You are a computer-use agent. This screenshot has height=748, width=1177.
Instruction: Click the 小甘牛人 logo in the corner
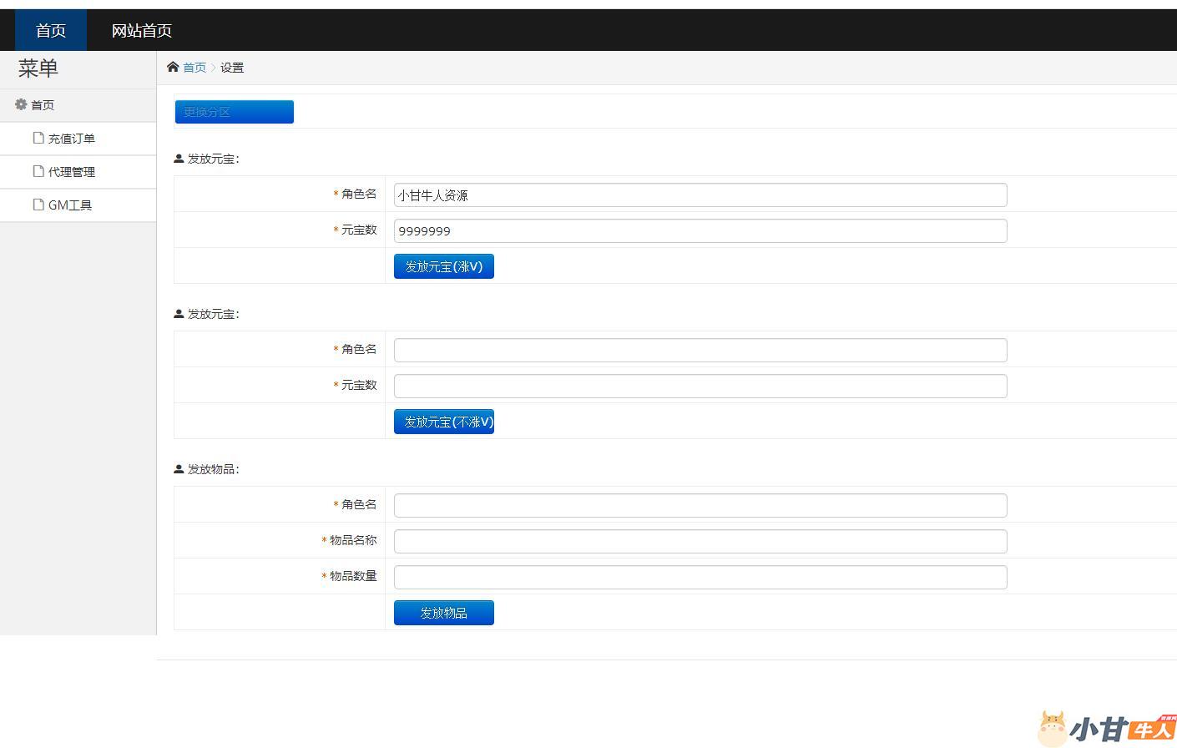[x=1106, y=728]
